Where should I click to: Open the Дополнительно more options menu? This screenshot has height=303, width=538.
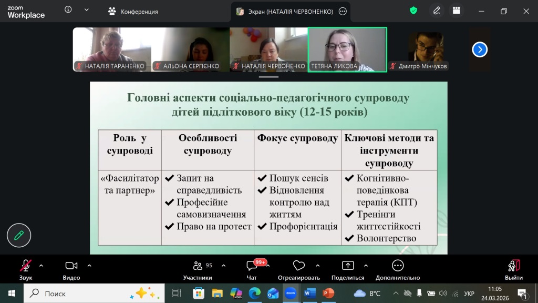[398, 269]
